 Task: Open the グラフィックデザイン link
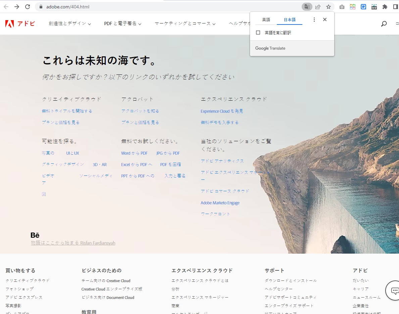coord(63,164)
